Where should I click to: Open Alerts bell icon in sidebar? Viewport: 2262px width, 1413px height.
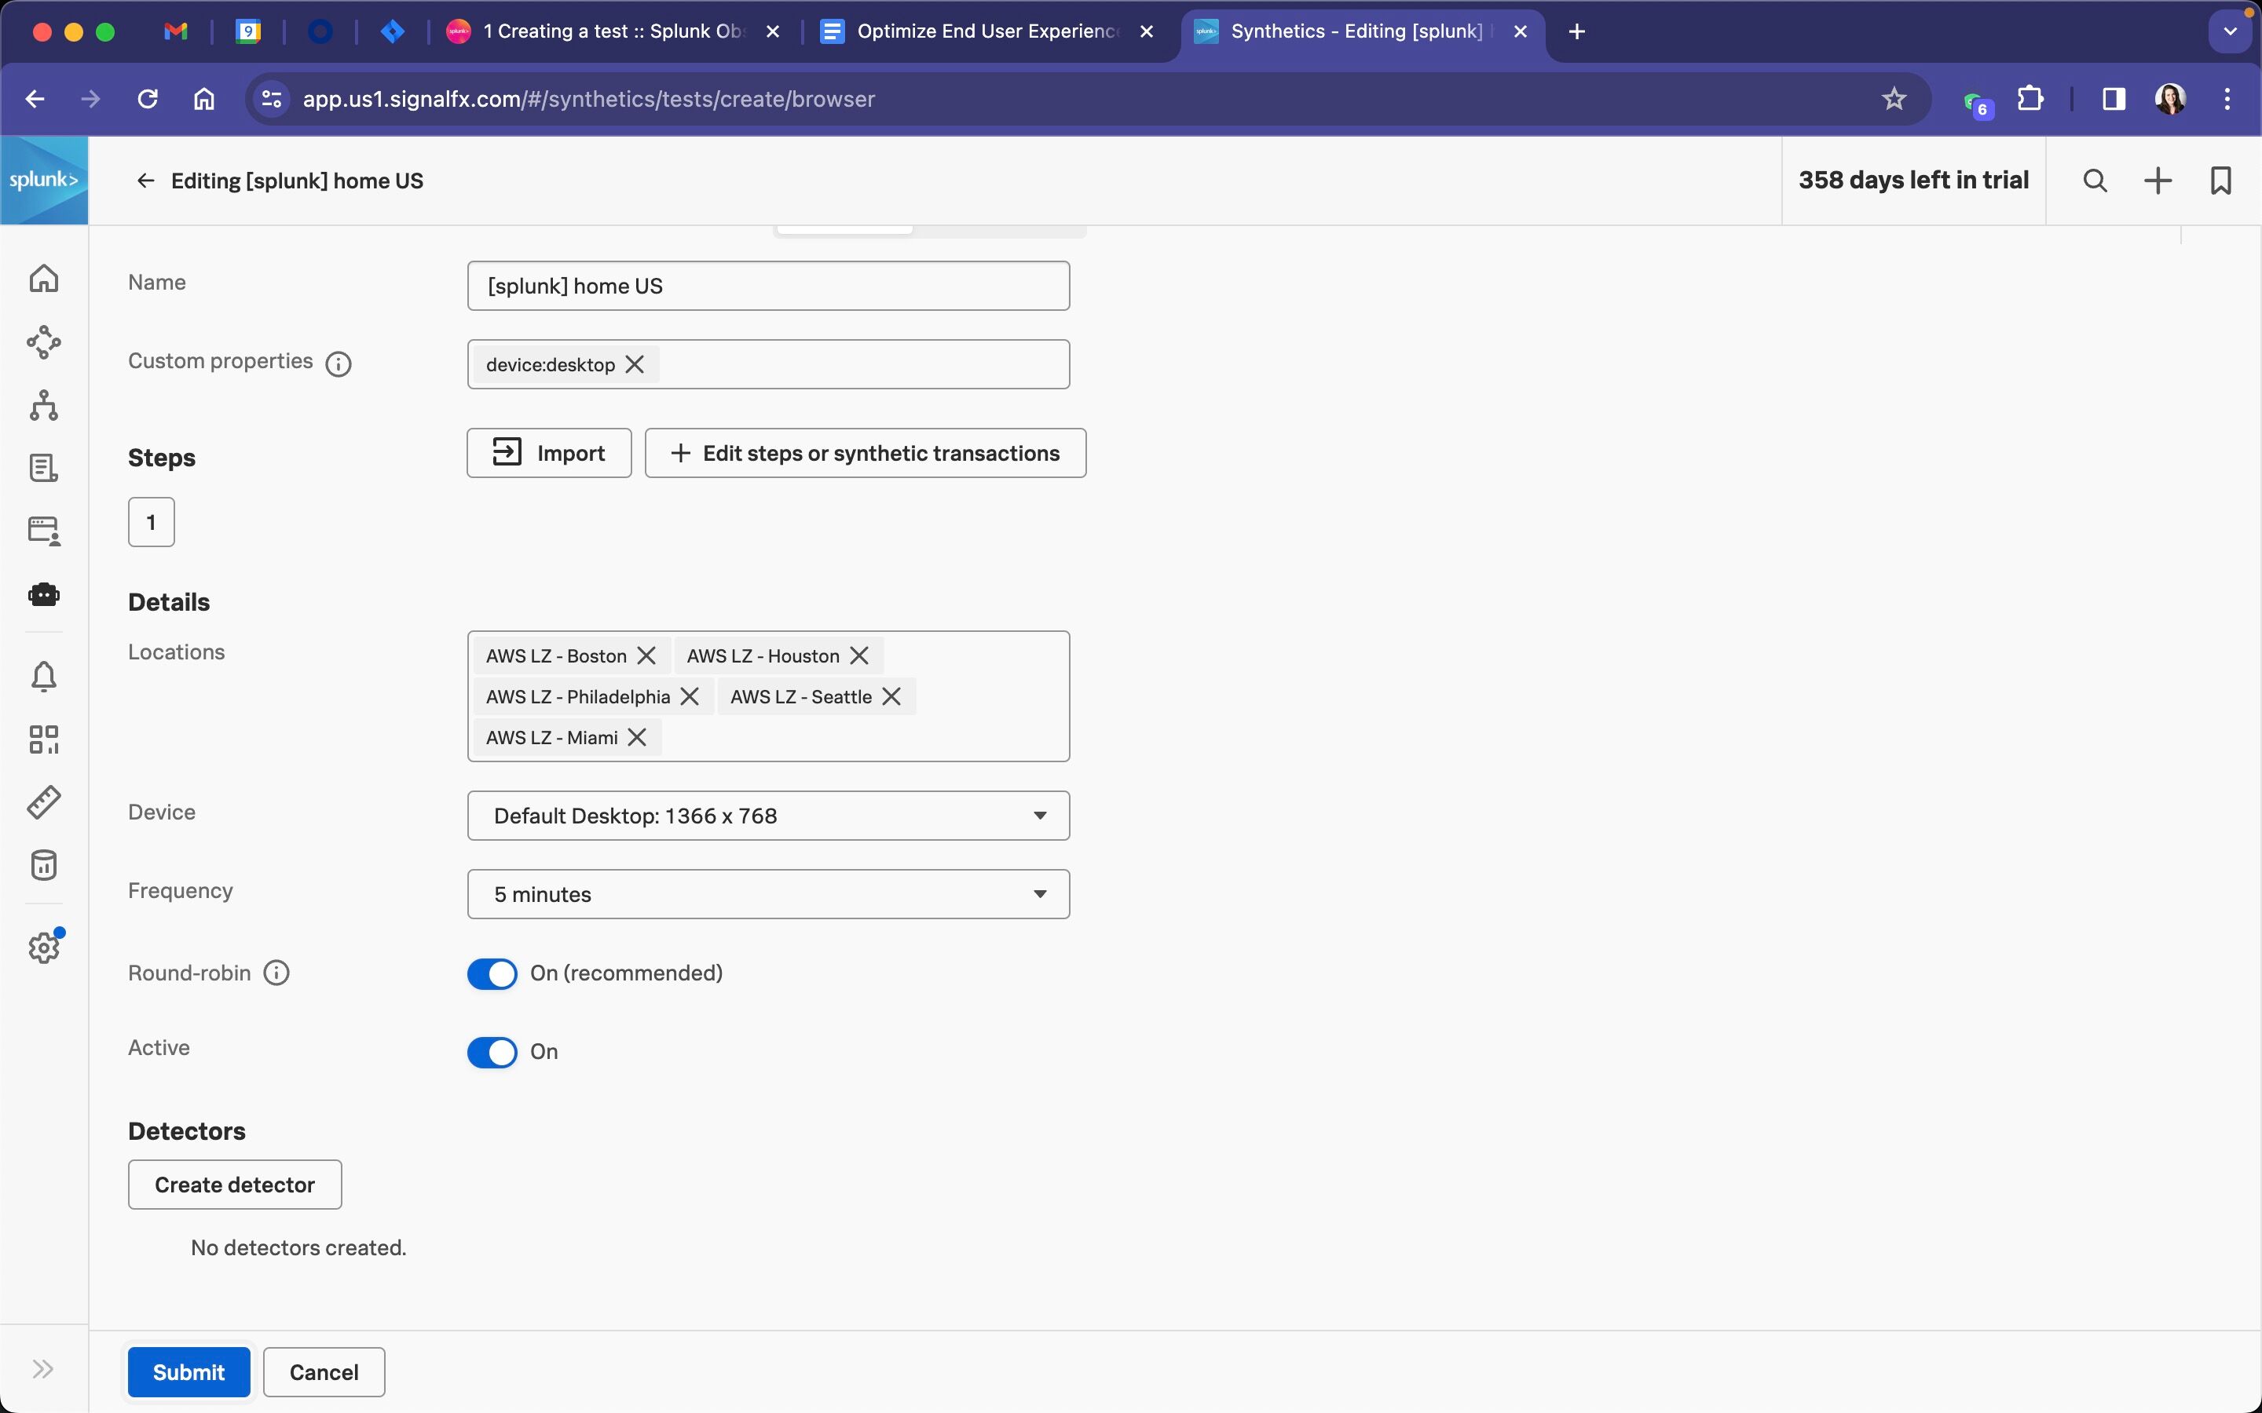tap(44, 676)
